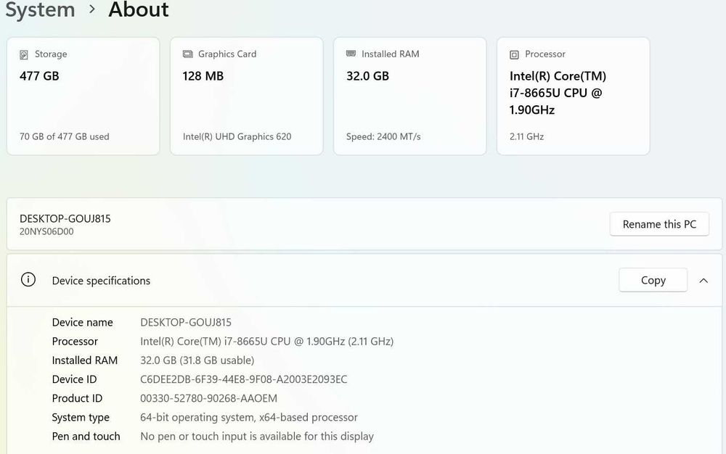Screen dimensions: 726x454
Task: Select 'Intel(R) UHD Graphics 620' text
Action: pyautogui.click(x=237, y=136)
